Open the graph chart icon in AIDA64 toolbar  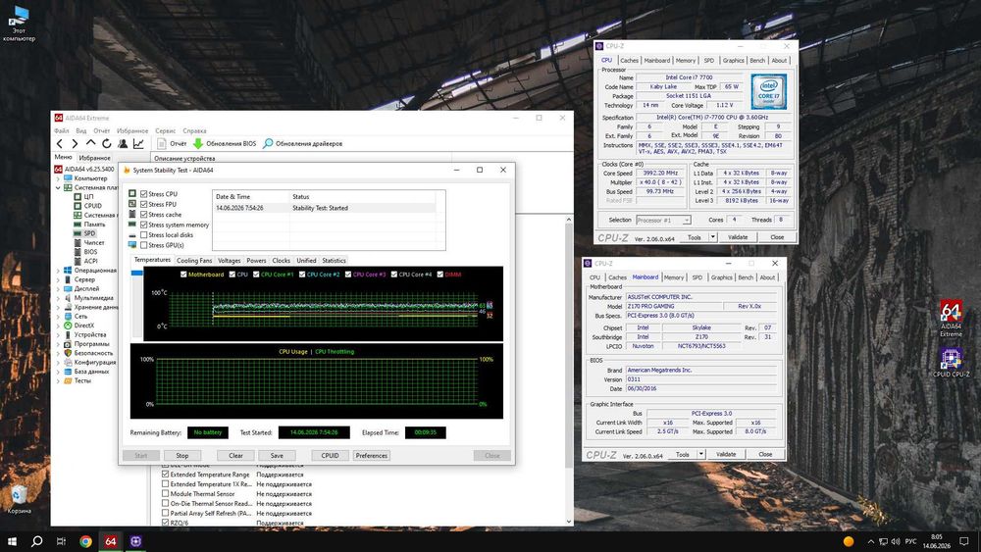click(x=138, y=144)
